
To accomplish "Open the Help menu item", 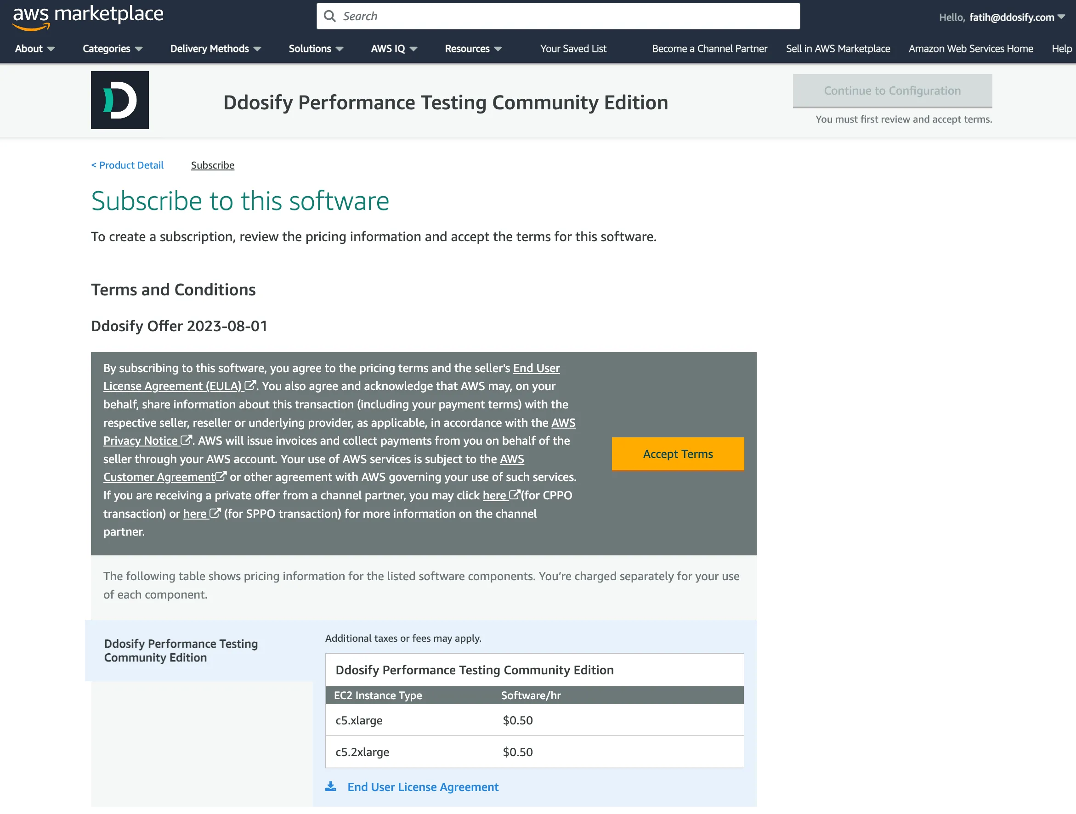I will pyautogui.click(x=1061, y=49).
